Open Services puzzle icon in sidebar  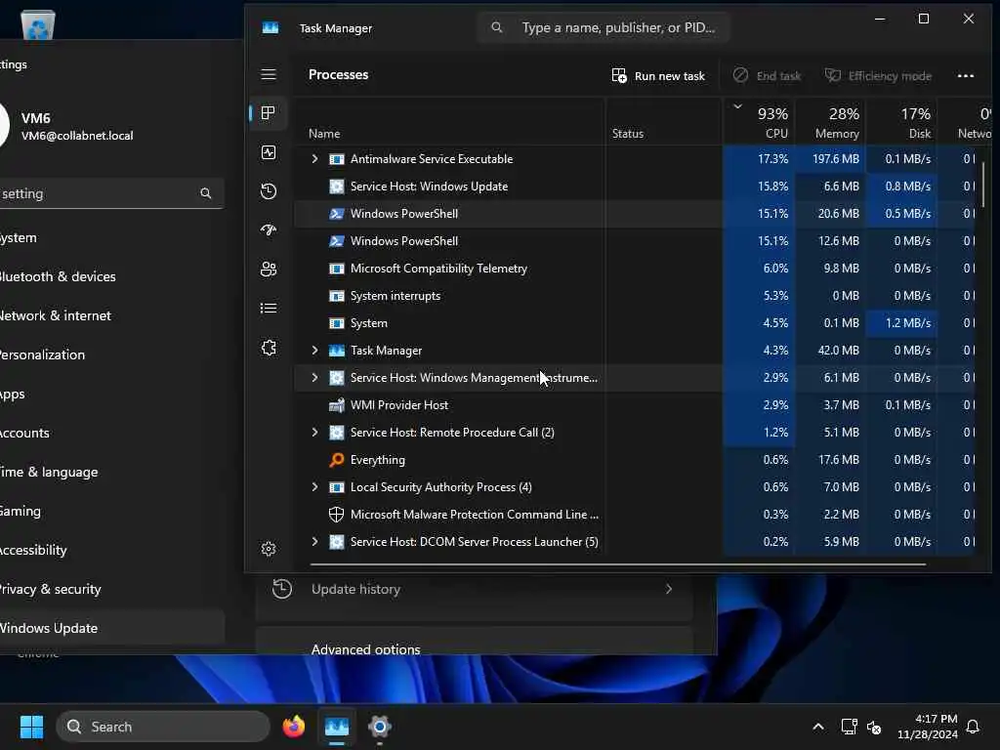point(269,348)
